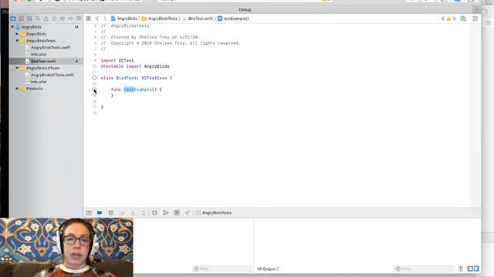This screenshot has width=494, height=277.
Task: Click Step Into in debug bar
Action: click(133, 212)
